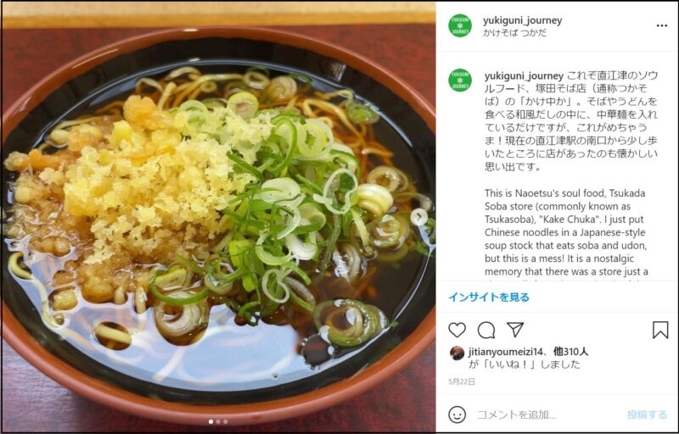Click the コメントを追加 comment field
The width and height of the screenshot is (679, 434).
pyautogui.click(x=547, y=415)
